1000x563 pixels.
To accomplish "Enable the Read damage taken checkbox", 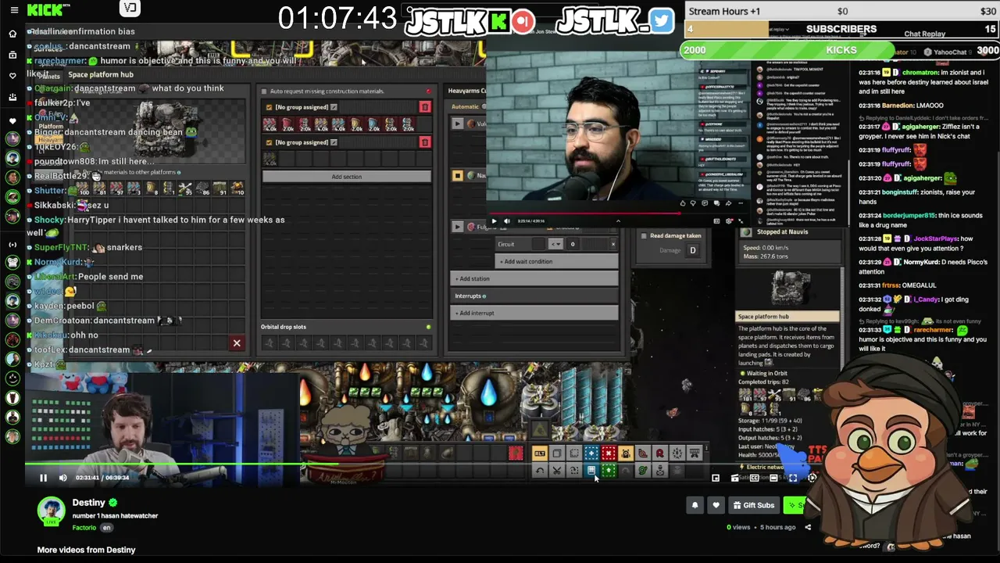I will pyautogui.click(x=644, y=235).
